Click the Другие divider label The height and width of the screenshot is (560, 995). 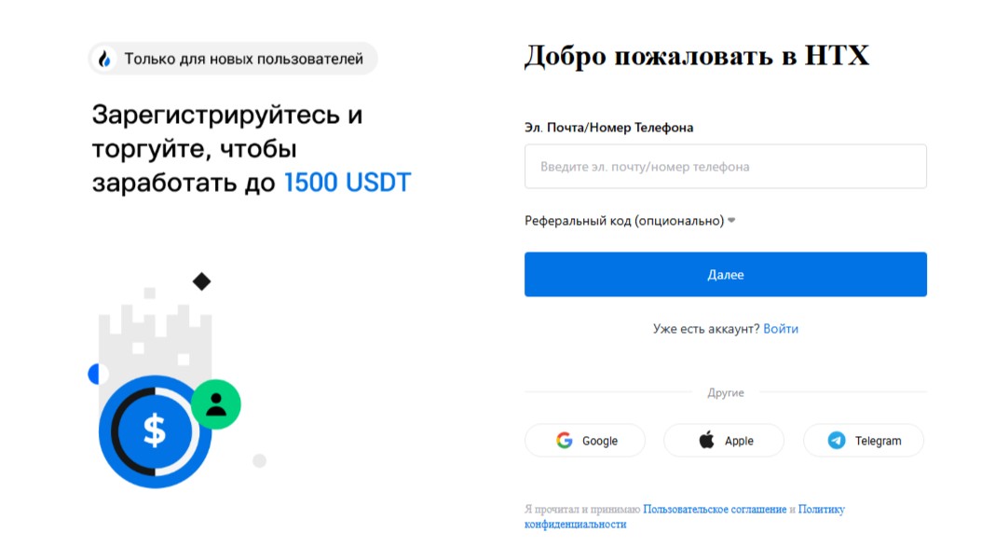[x=725, y=393]
